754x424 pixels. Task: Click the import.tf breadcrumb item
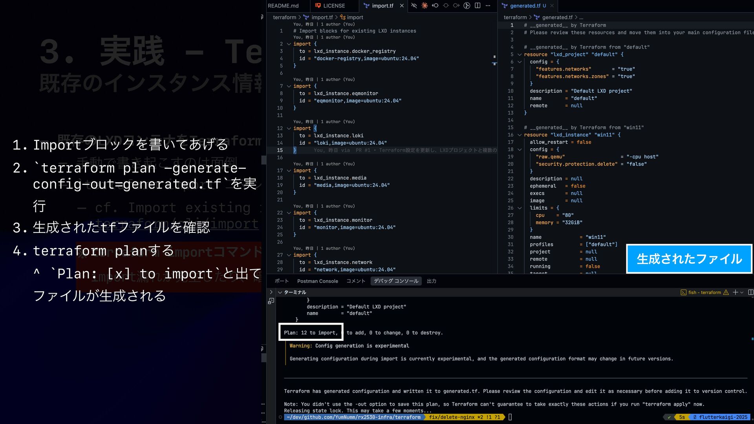[x=322, y=17]
